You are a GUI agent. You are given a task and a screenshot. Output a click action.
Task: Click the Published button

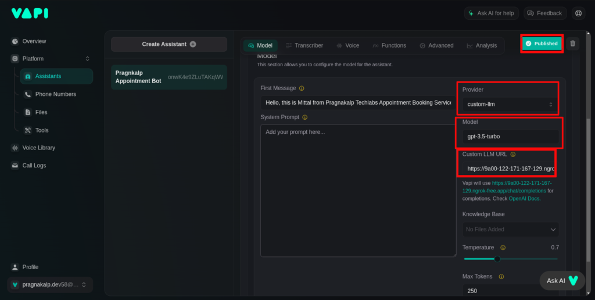(x=542, y=44)
